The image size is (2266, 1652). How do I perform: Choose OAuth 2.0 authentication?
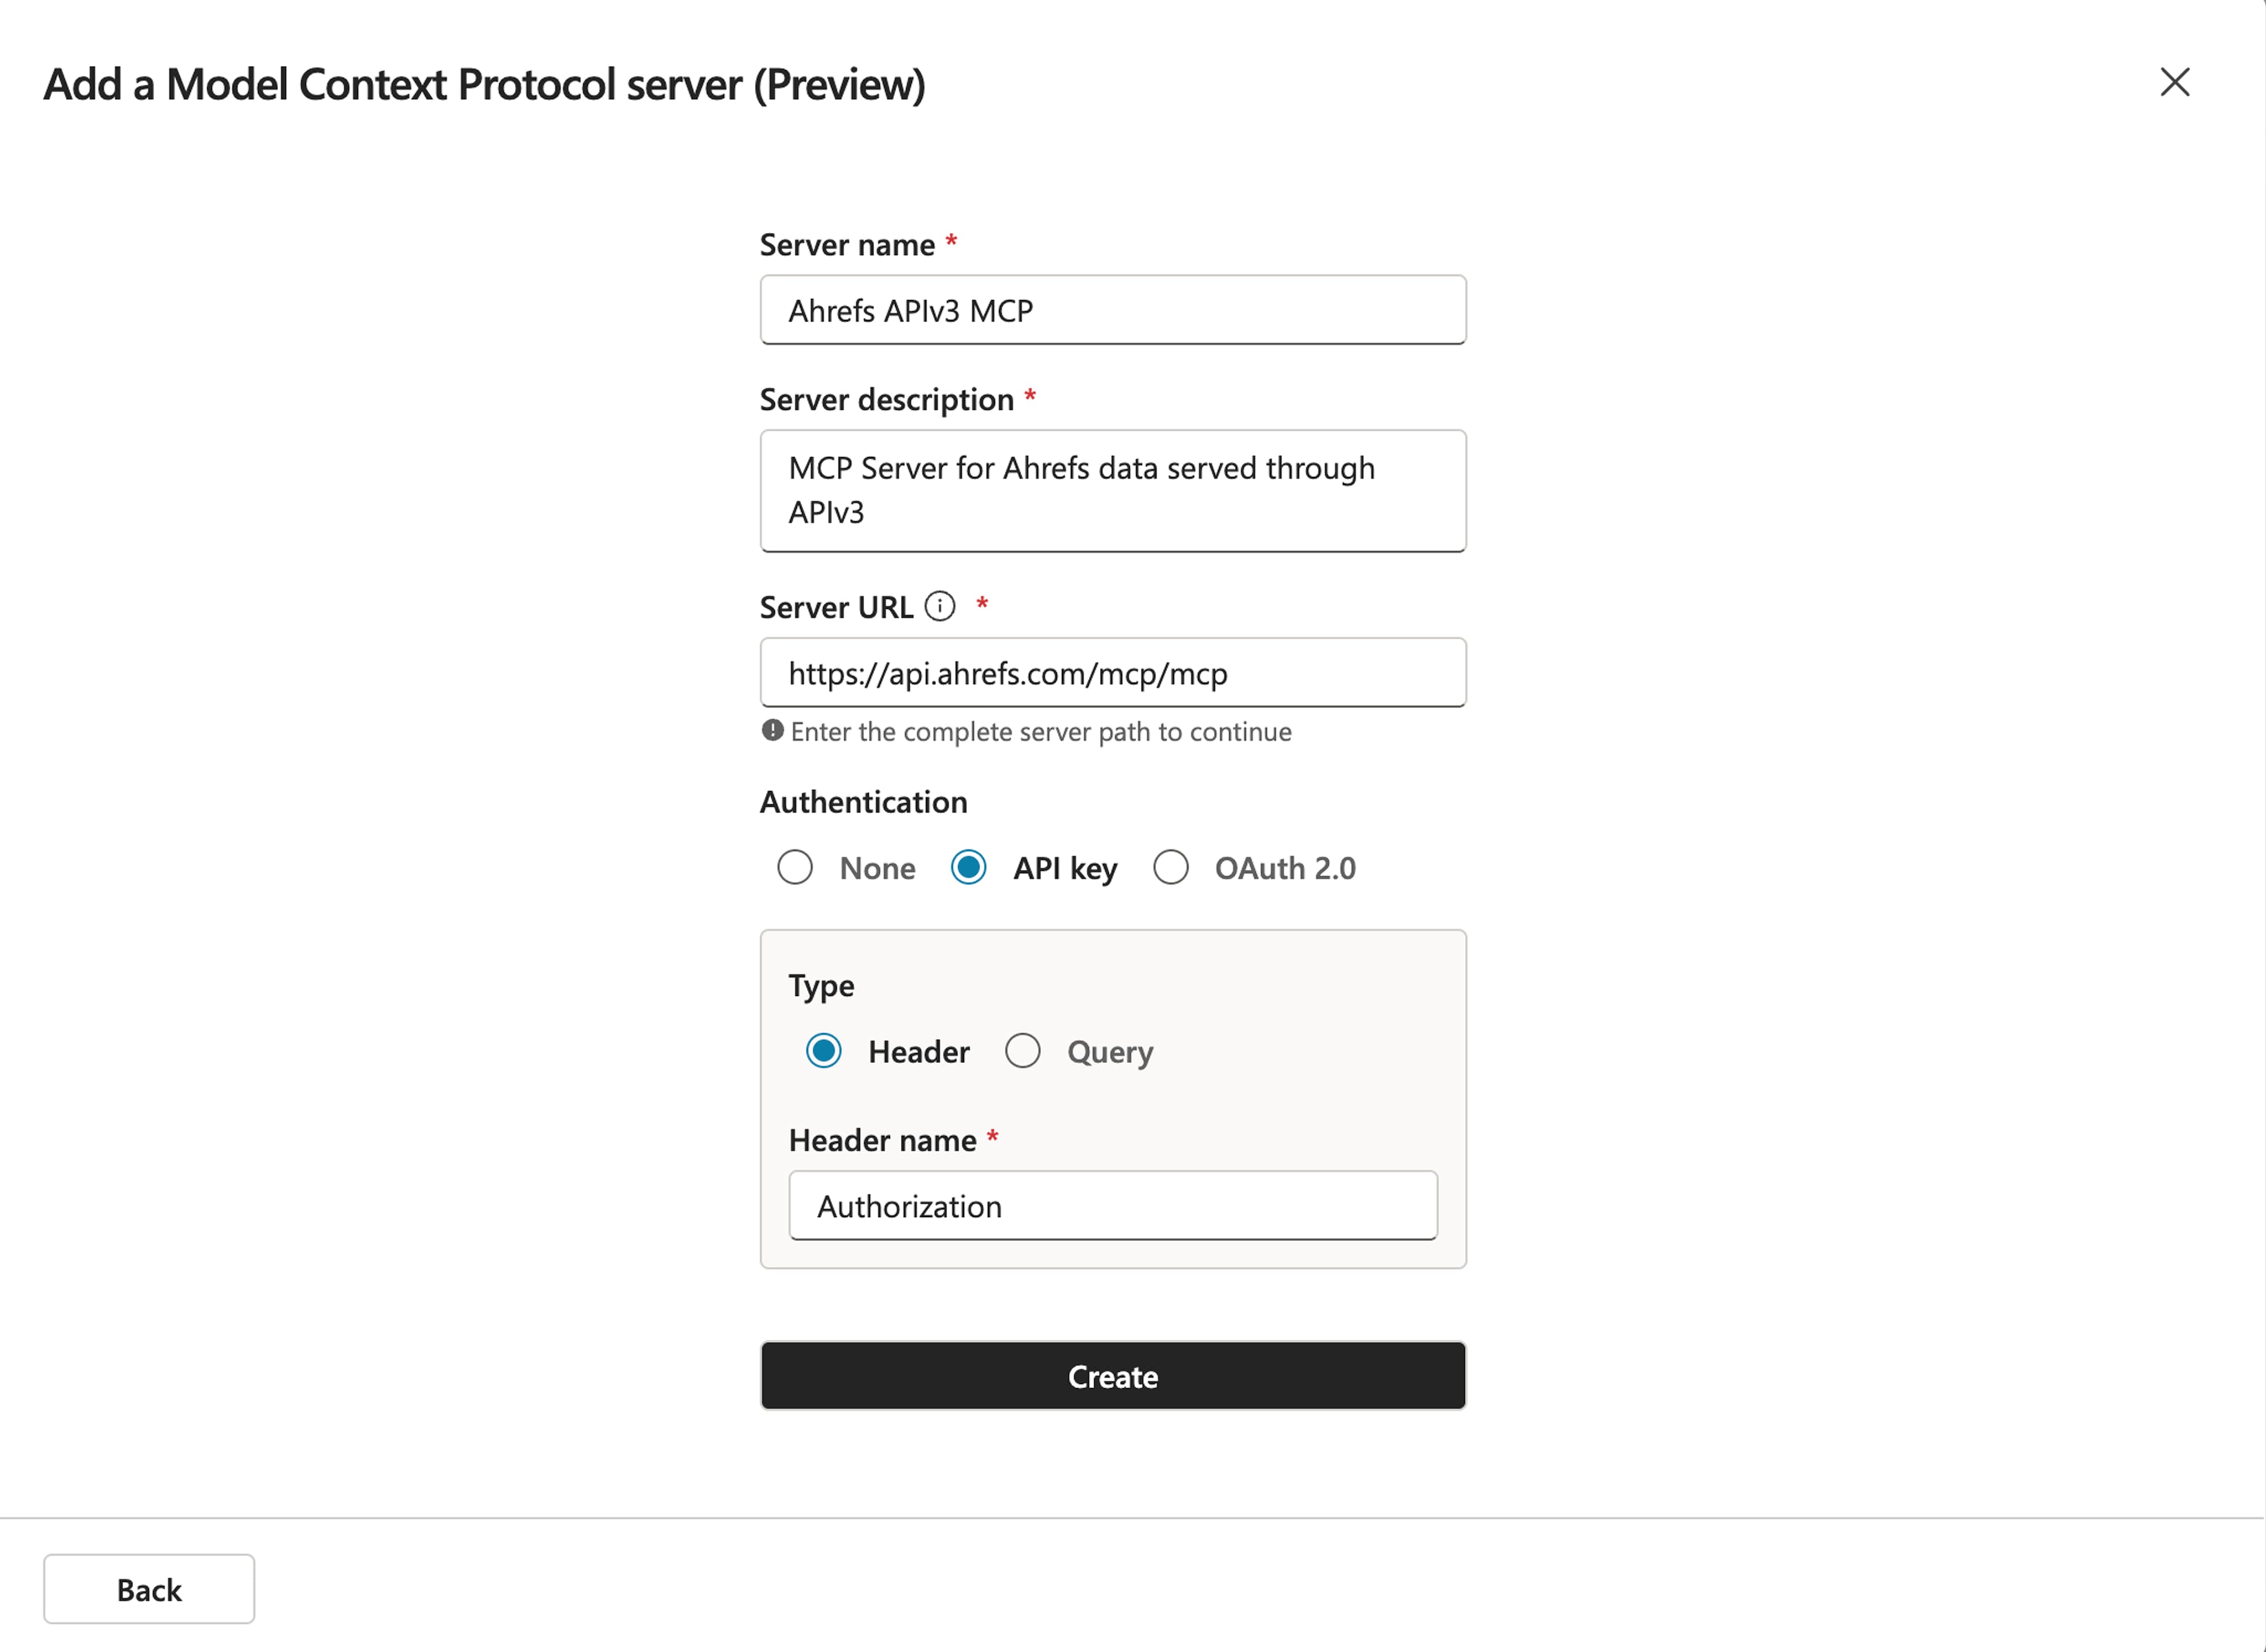1171,867
